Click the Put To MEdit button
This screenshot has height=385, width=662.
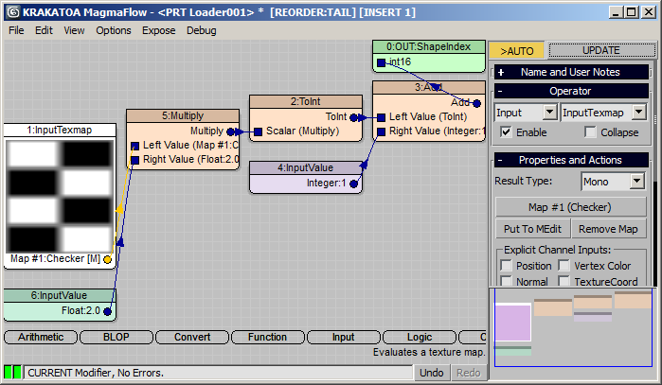[532, 229]
